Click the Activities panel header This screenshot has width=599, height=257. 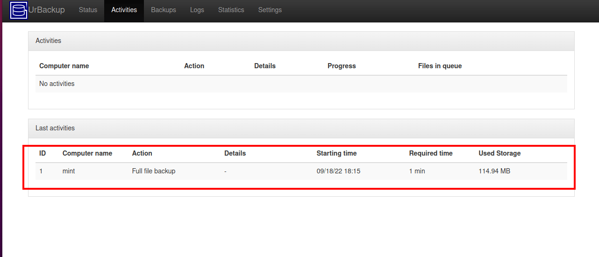[x=301, y=41]
